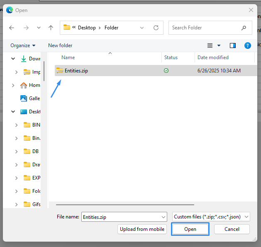Image resolution: width=261 pixels, height=247 pixels.
Task: Select Folder in the address breadcrumb
Action: point(111,28)
